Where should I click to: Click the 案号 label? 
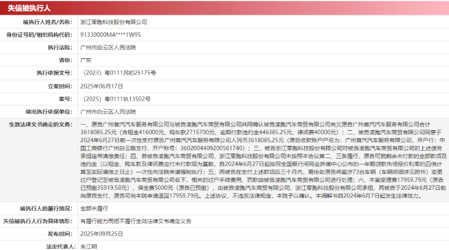pos(66,99)
